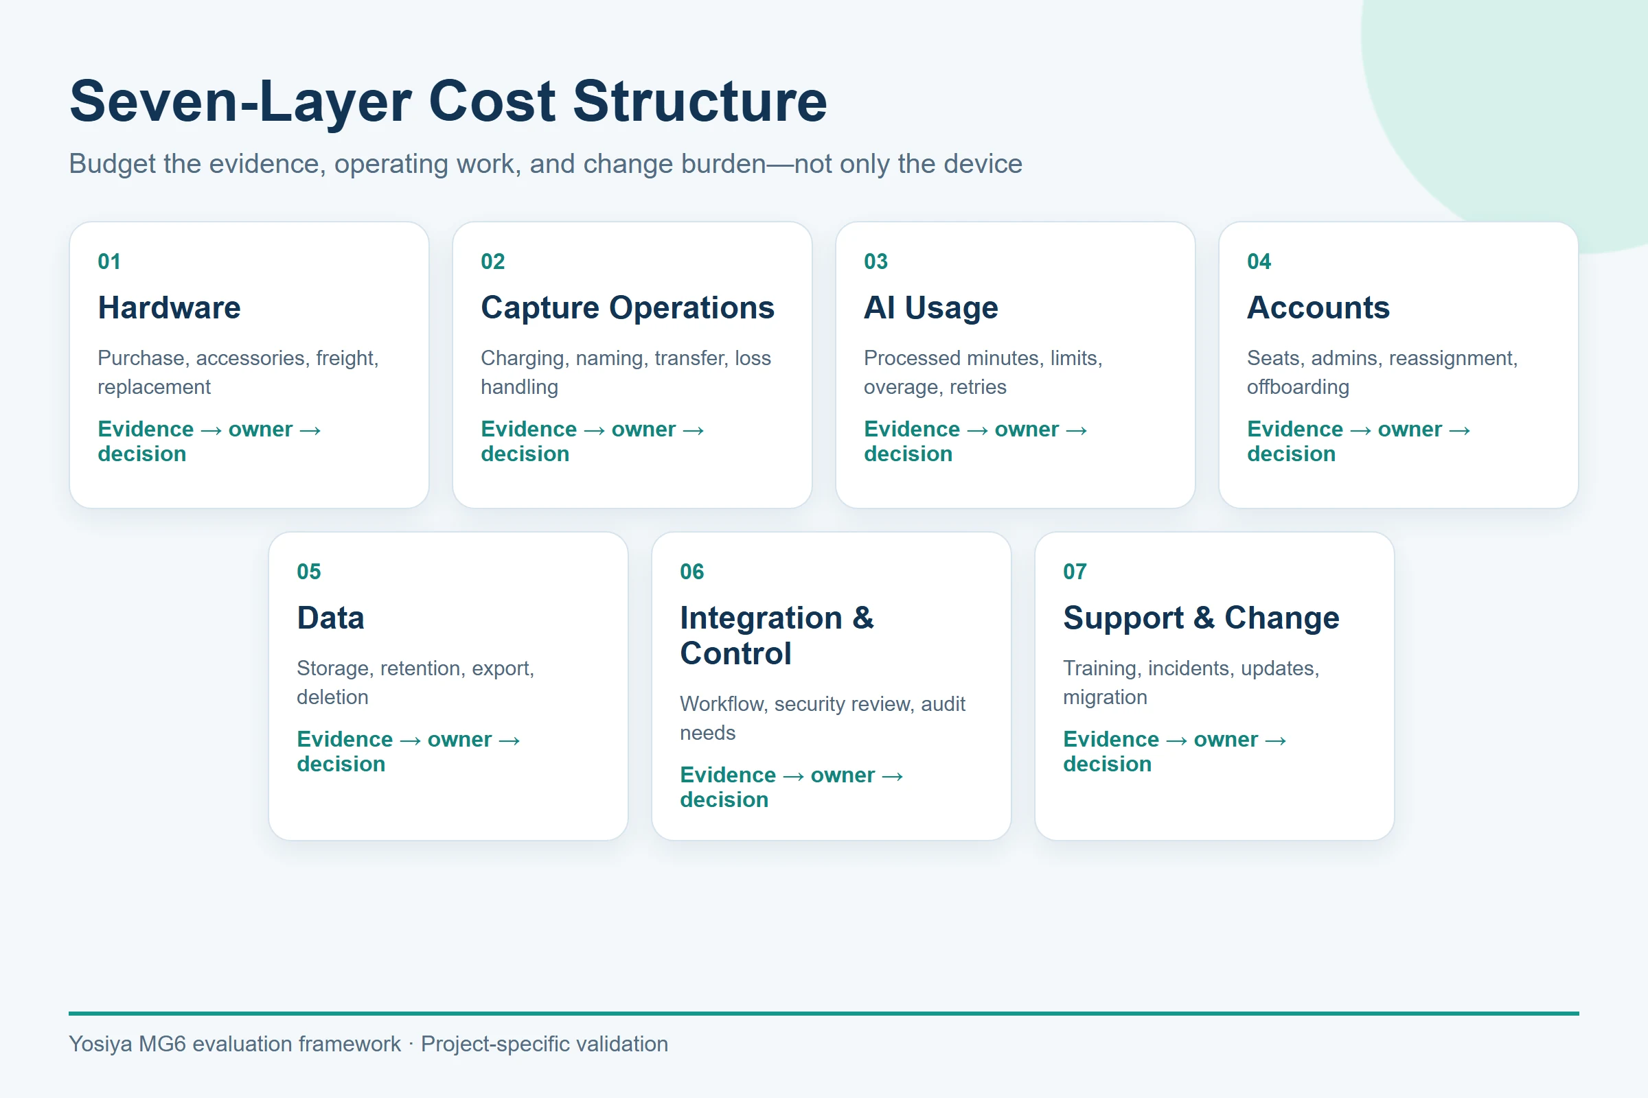The height and width of the screenshot is (1098, 1648).
Task: Click the 04 number label
Action: pyautogui.click(x=1259, y=261)
